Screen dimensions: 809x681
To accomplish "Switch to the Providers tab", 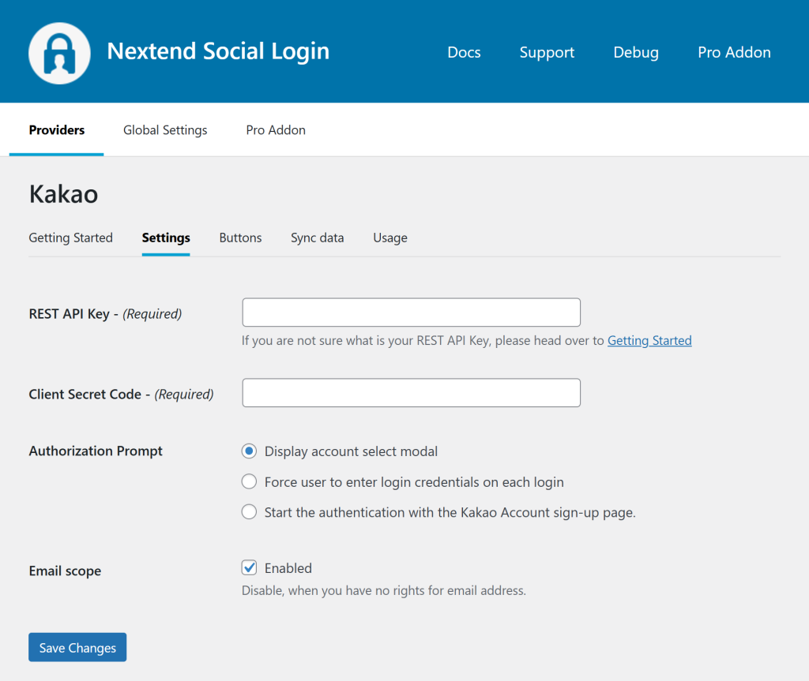I will coord(57,130).
